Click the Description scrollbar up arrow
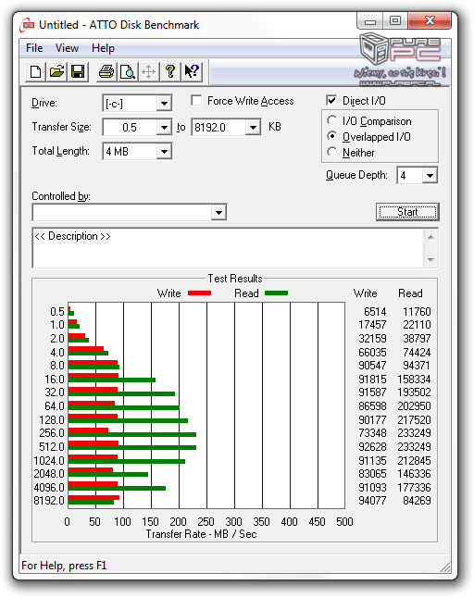The height and width of the screenshot is (598, 474). [430, 237]
